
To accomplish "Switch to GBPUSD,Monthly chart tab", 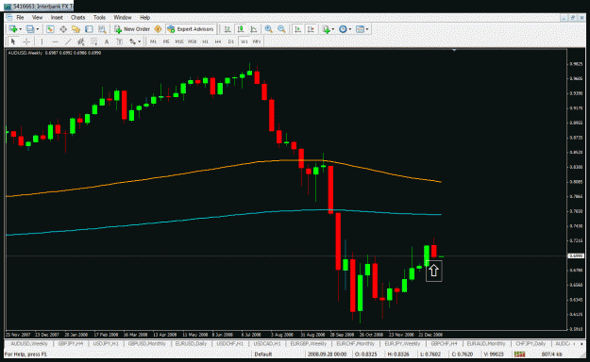I will coord(147,343).
